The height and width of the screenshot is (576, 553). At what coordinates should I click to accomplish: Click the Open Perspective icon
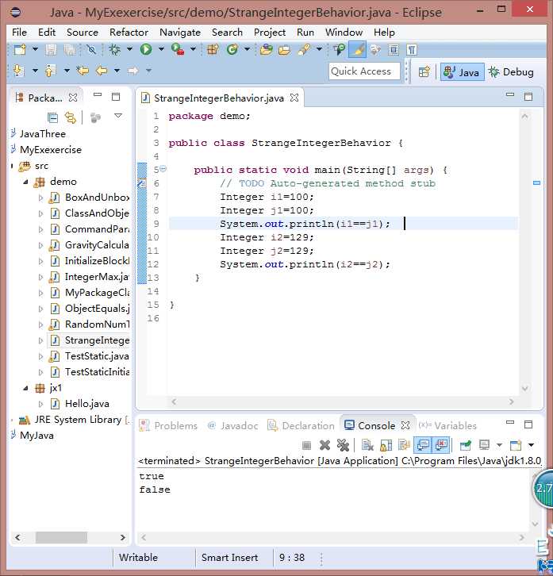pos(424,71)
